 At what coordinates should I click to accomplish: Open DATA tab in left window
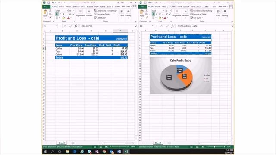point(83,7)
